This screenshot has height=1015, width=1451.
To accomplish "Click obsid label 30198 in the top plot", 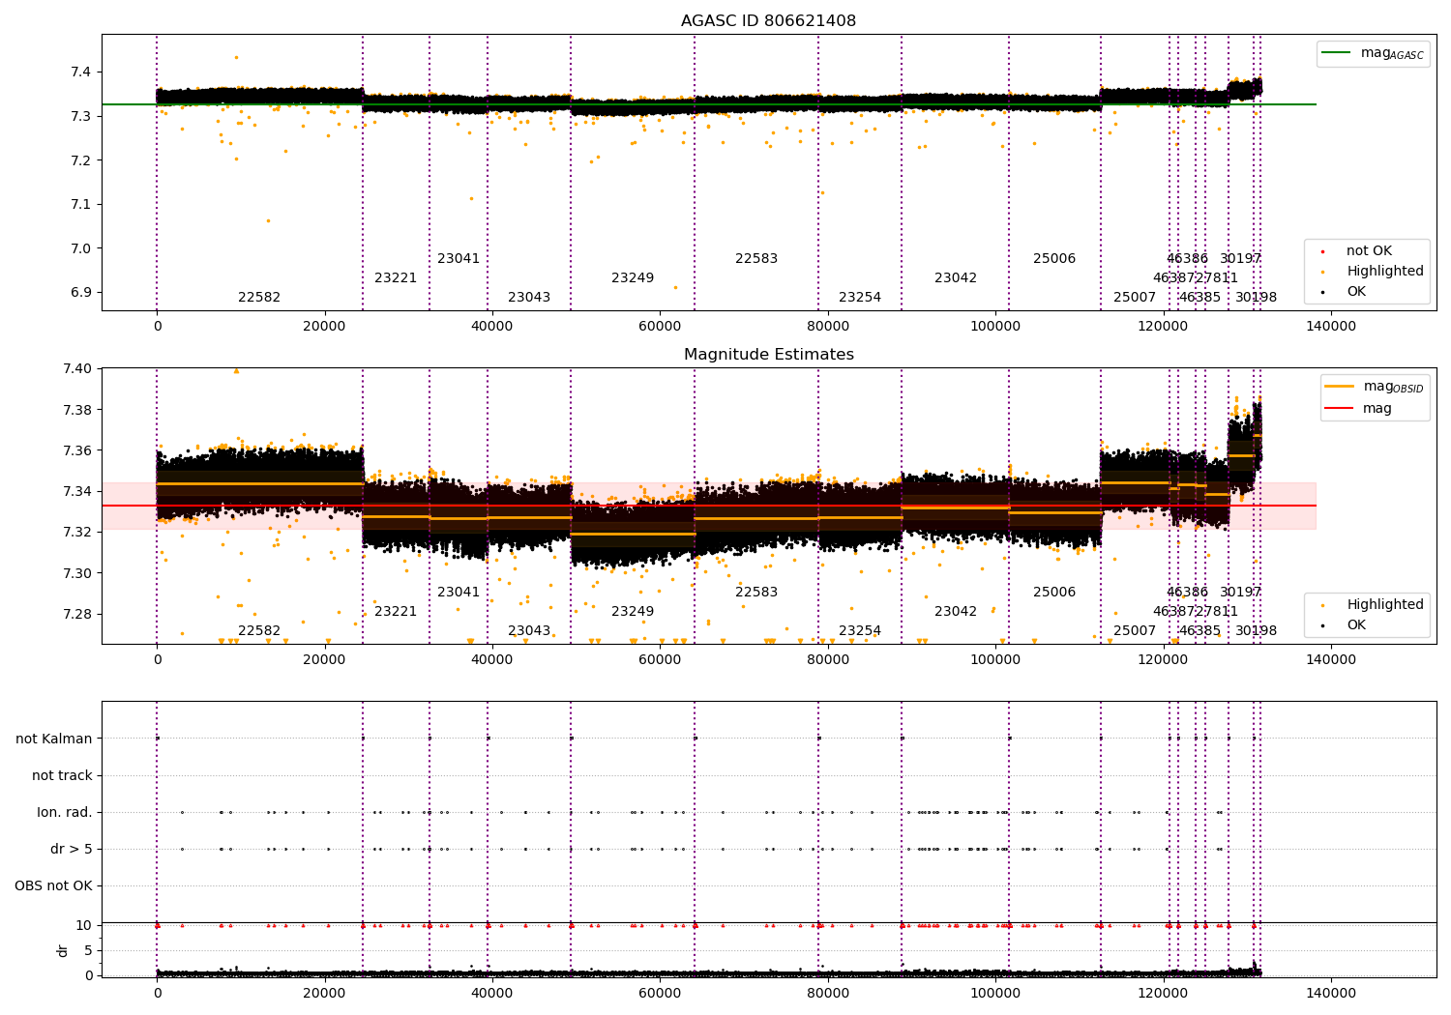I will tap(1257, 298).
